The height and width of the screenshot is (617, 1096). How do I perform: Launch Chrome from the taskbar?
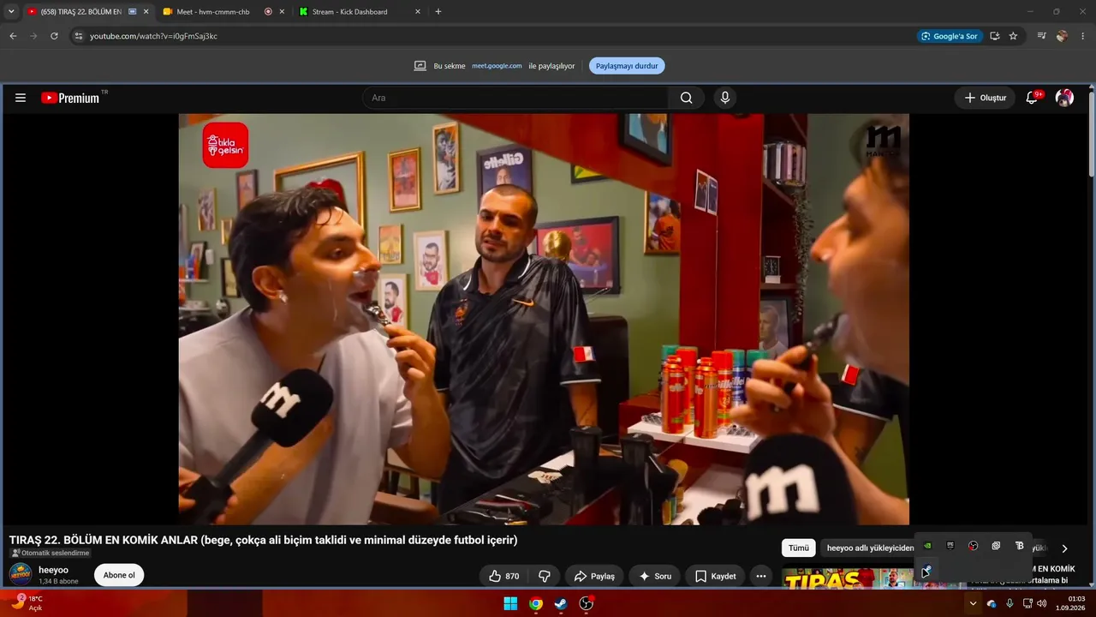pyautogui.click(x=535, y=603)
